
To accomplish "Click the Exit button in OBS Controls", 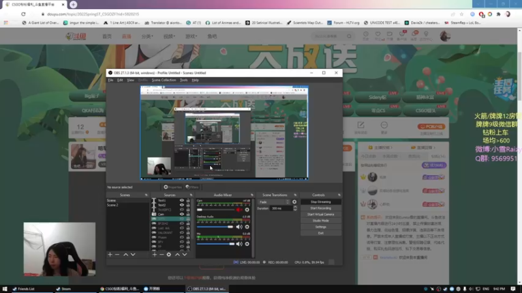I will [x=320, y=233].
